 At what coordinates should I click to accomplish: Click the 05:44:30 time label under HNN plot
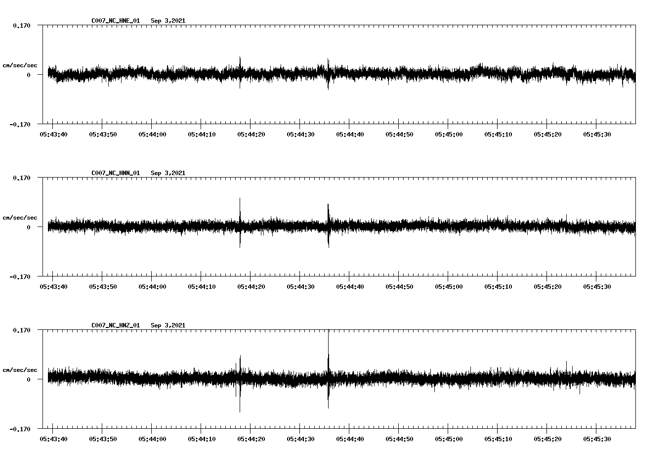coord(300,286)
